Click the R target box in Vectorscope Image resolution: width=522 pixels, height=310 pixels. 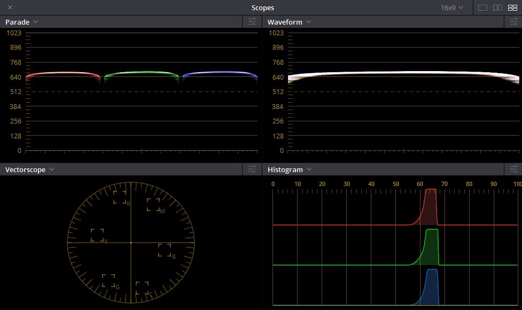(x=120, y=197)
